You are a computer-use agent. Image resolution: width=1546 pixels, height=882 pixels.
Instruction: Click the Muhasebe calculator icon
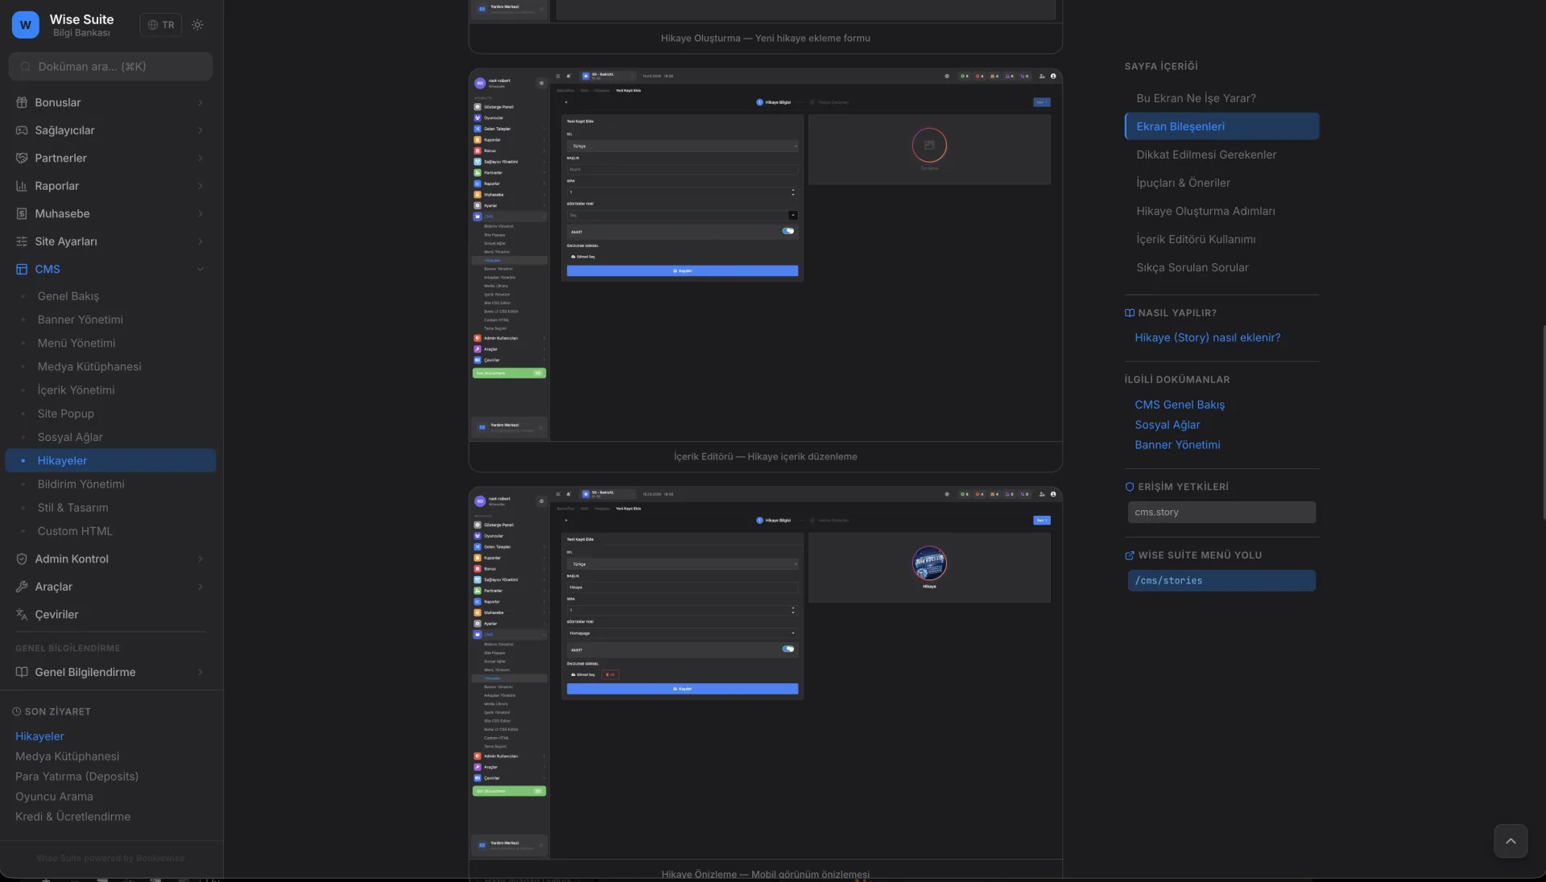[x=22, y=214]
